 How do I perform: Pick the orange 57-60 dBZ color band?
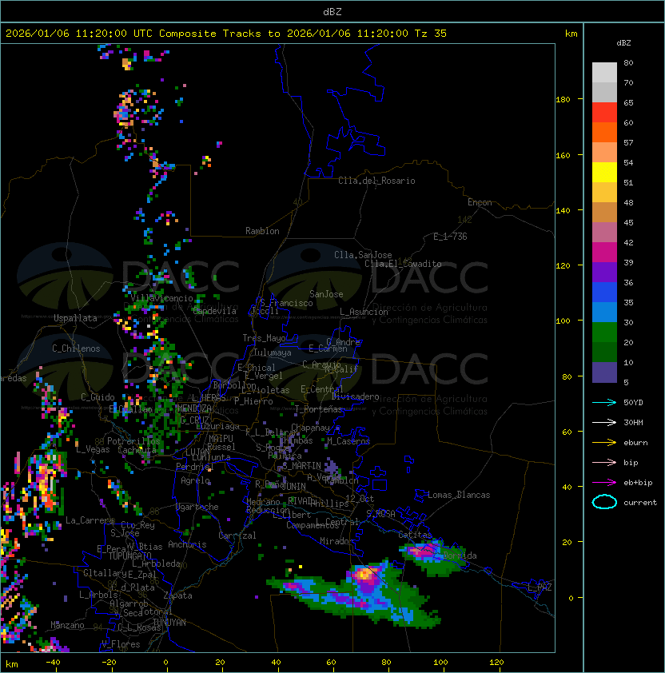pyautogui.click(x=604, y=133)
